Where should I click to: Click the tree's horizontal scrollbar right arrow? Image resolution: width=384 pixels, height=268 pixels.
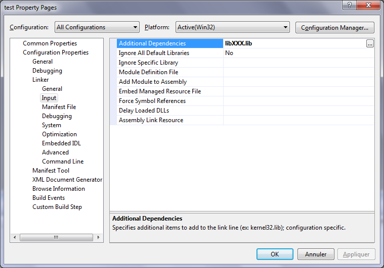pyautogui.click(x=97, y=237)
